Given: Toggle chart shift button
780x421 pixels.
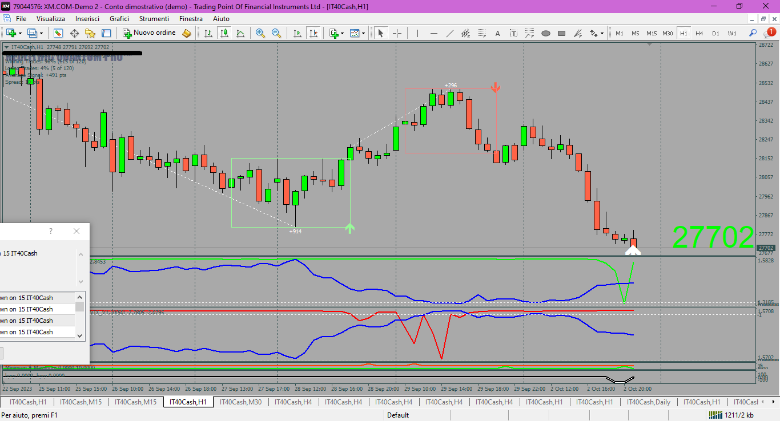Looking at the screenshot, I should click(x=313, y=33).
